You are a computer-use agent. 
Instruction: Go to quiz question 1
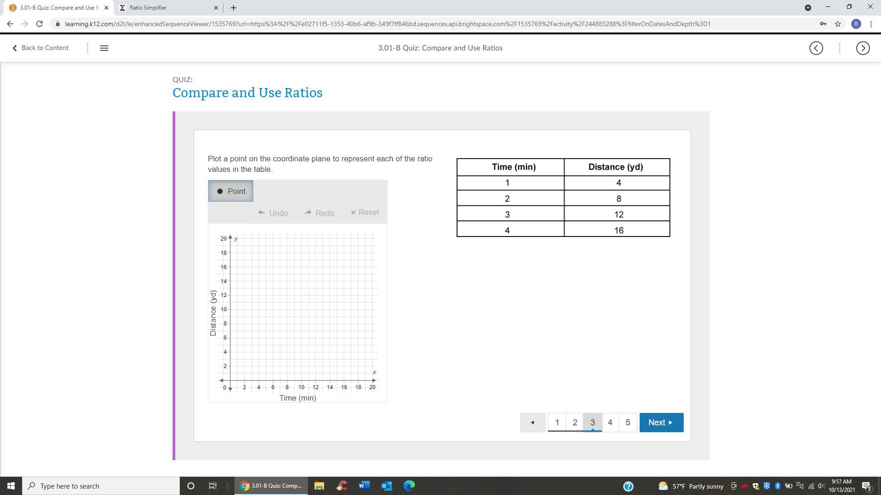pyautogui.click(x=557, y=423)
